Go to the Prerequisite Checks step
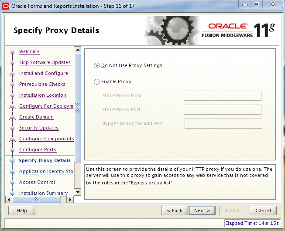 coord(42,85)
